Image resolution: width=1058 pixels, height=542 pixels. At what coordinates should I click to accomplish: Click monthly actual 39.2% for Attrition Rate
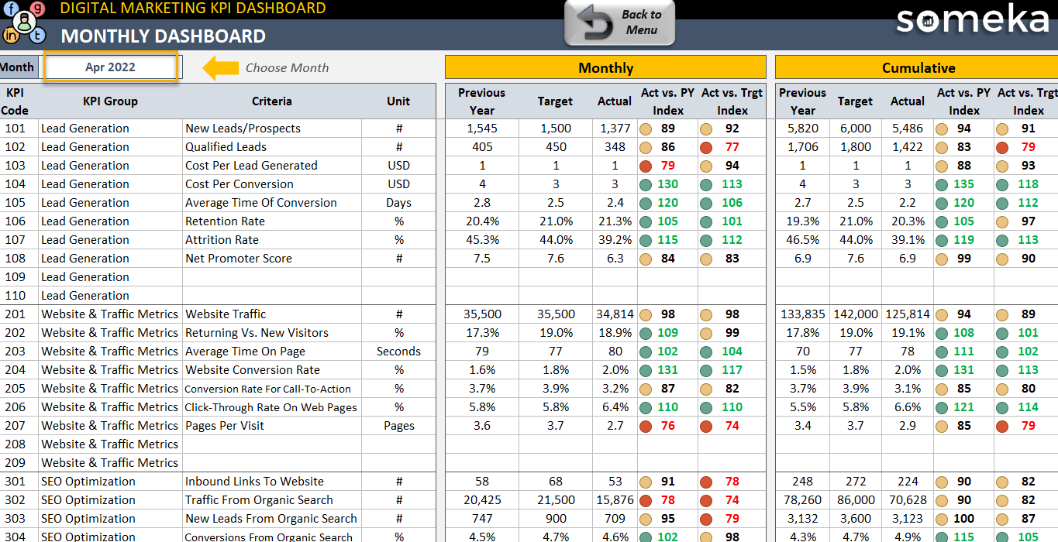click(615, 240)
